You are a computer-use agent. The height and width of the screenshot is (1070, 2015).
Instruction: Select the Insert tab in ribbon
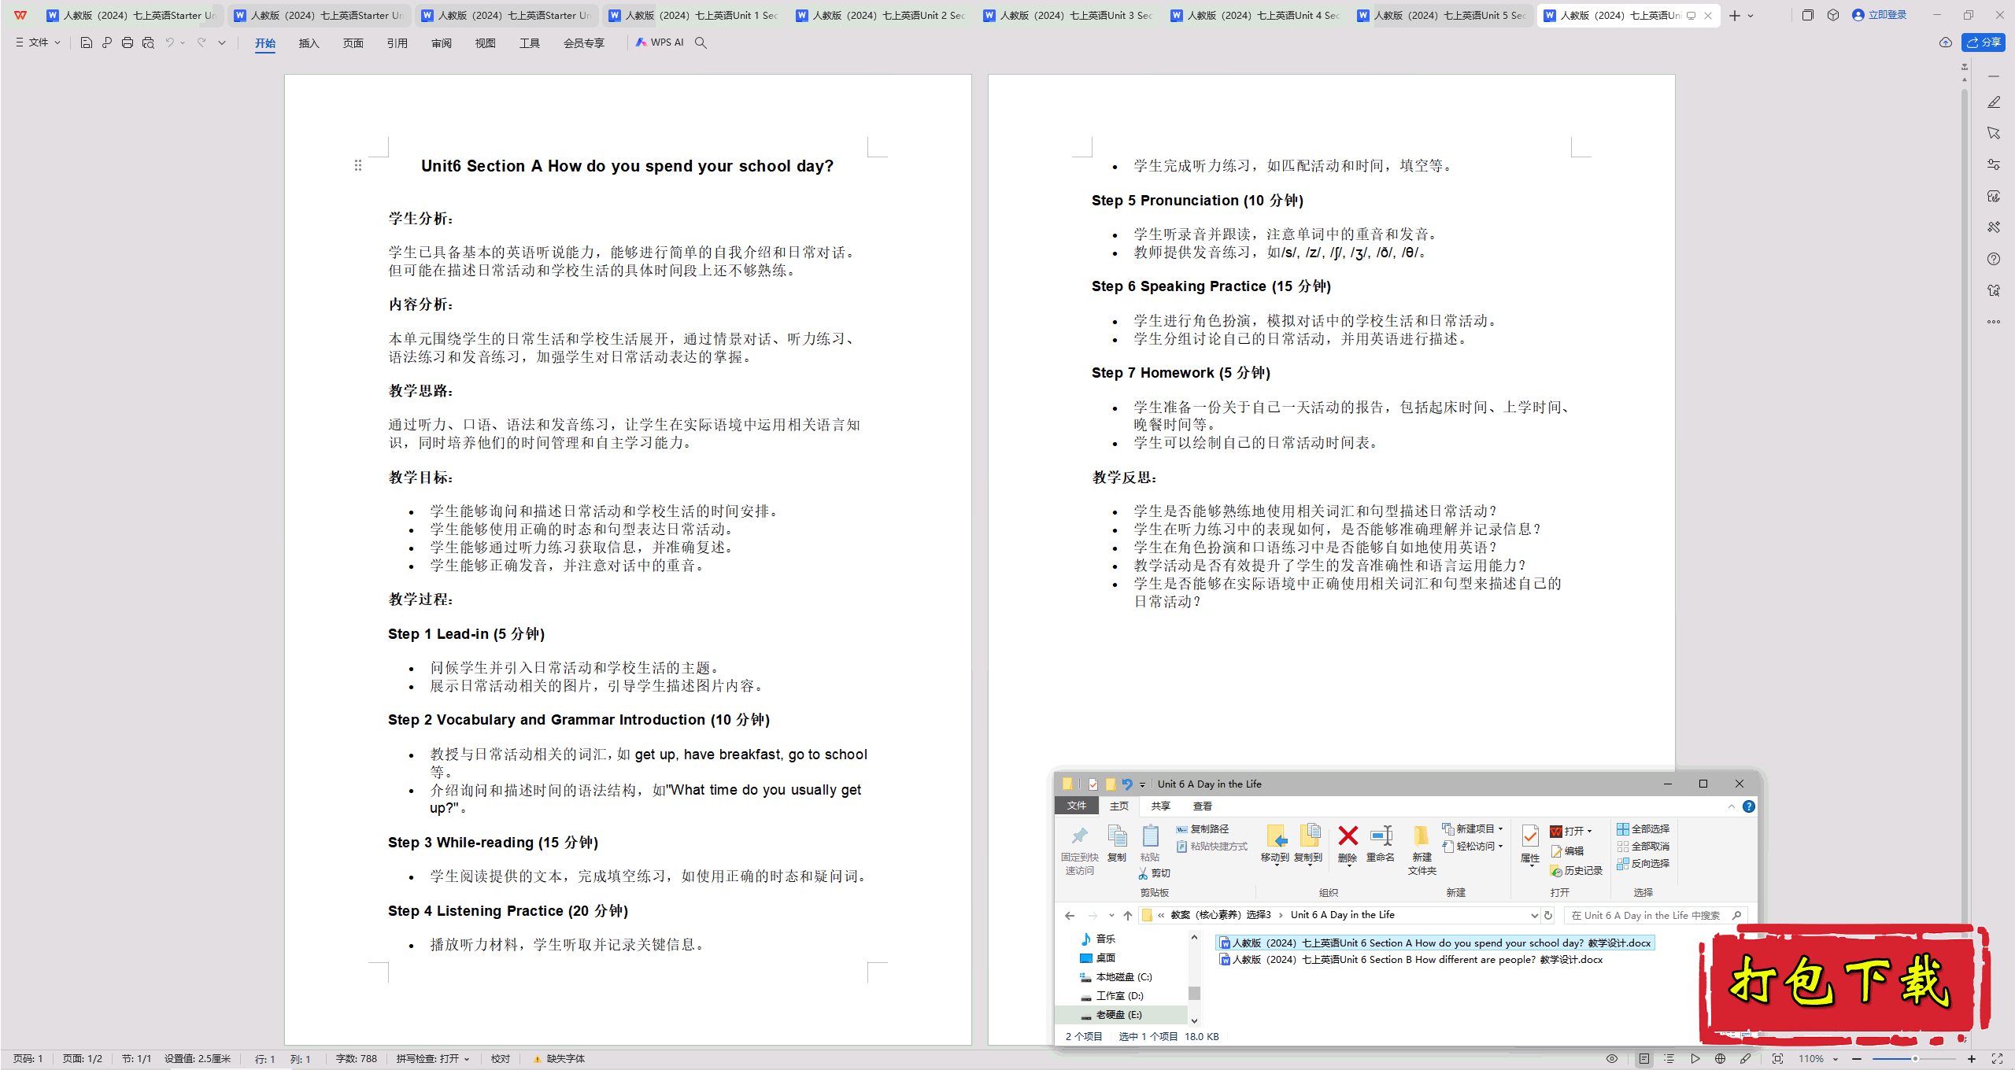coord(308,42)
